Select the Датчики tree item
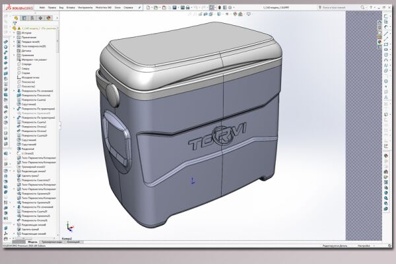 (24, 51)
